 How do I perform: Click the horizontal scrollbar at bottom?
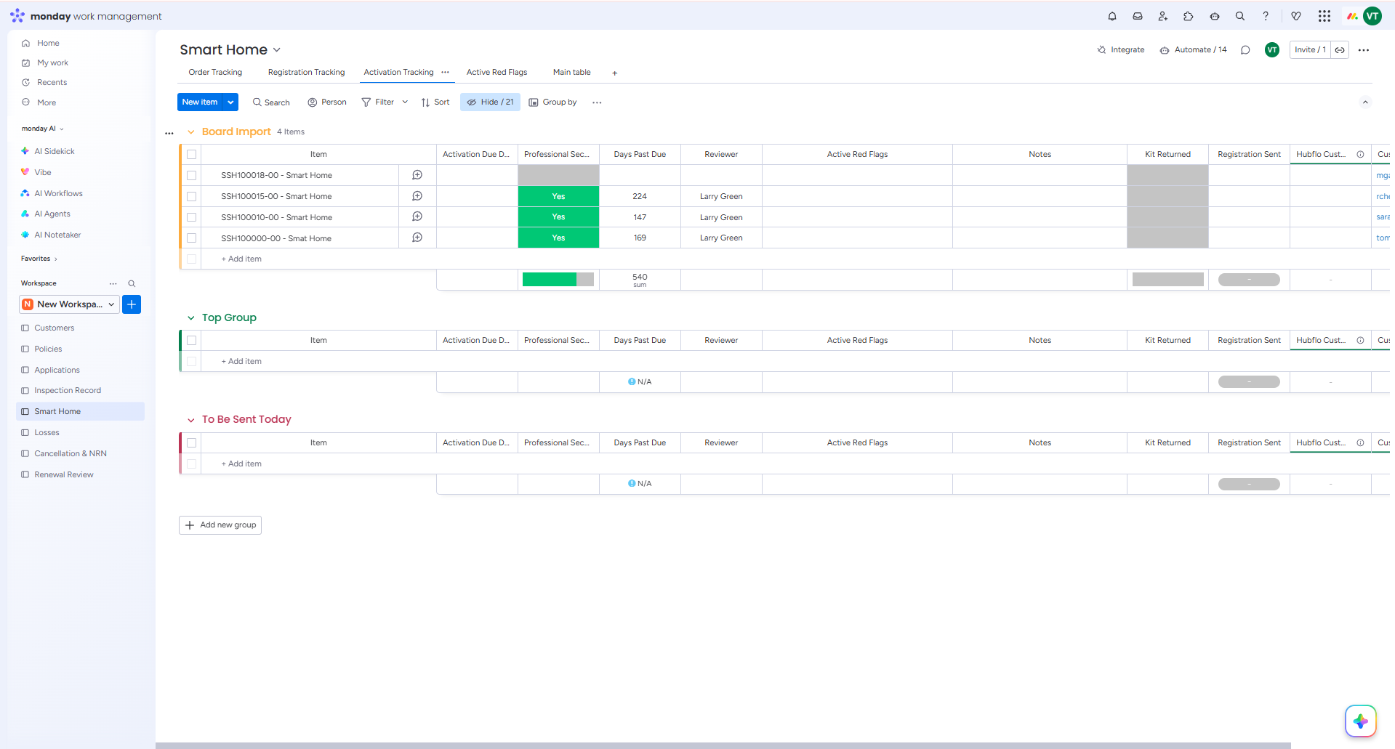pos(723,745)
